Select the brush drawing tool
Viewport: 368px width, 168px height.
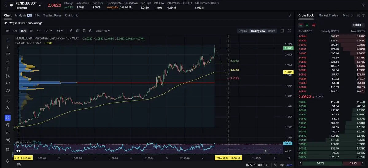pos(7,62)
